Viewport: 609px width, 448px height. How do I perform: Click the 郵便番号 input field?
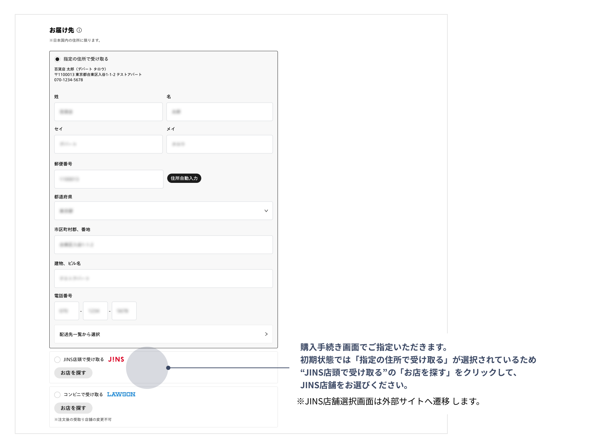pyautogui.click(x=109, y=179)
